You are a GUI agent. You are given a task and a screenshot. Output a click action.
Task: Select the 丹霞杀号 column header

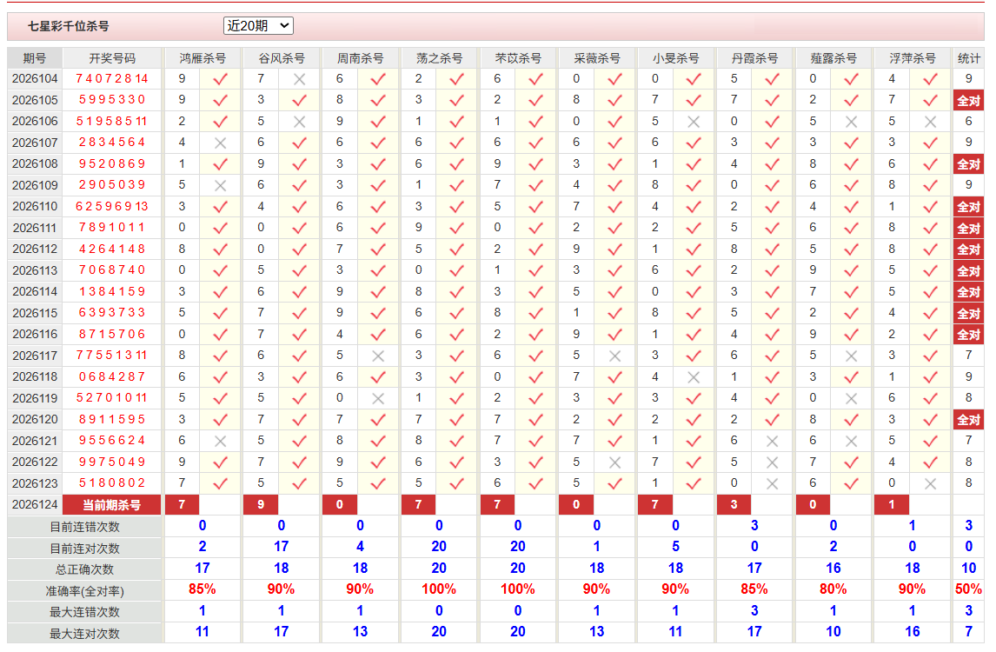(754, 58)
